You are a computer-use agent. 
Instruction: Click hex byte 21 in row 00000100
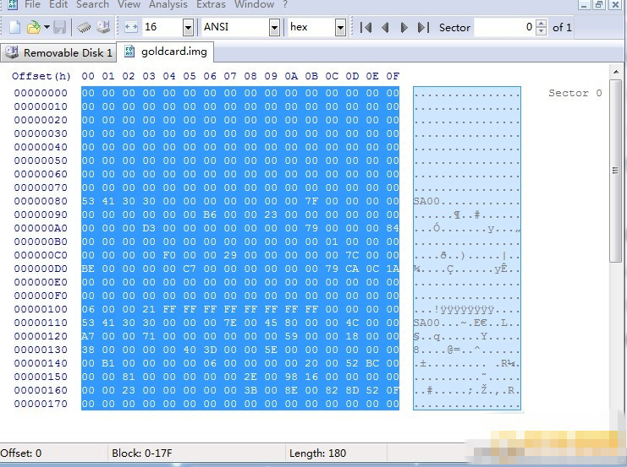(x=149, y=309)
